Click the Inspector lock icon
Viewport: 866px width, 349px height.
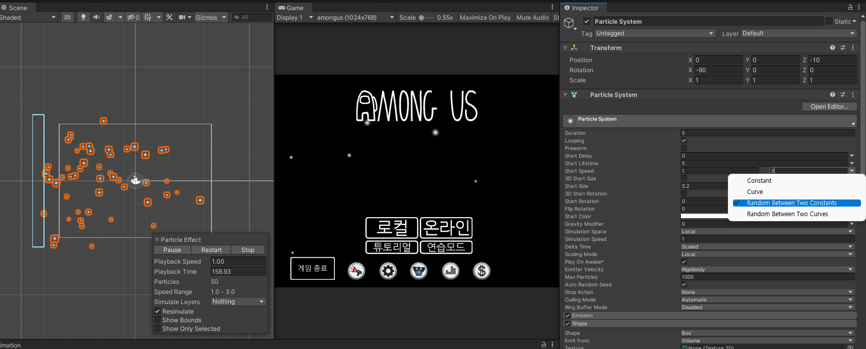(850, 8)
